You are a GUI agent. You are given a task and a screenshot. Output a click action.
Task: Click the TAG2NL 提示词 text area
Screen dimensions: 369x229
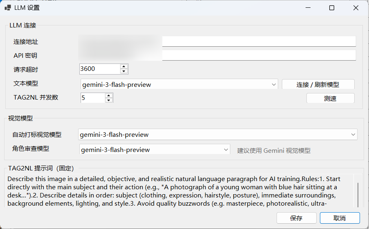pos(180,191)
